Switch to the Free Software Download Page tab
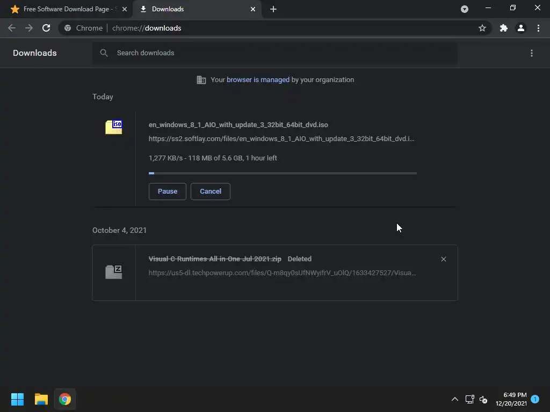 (66, 9)
